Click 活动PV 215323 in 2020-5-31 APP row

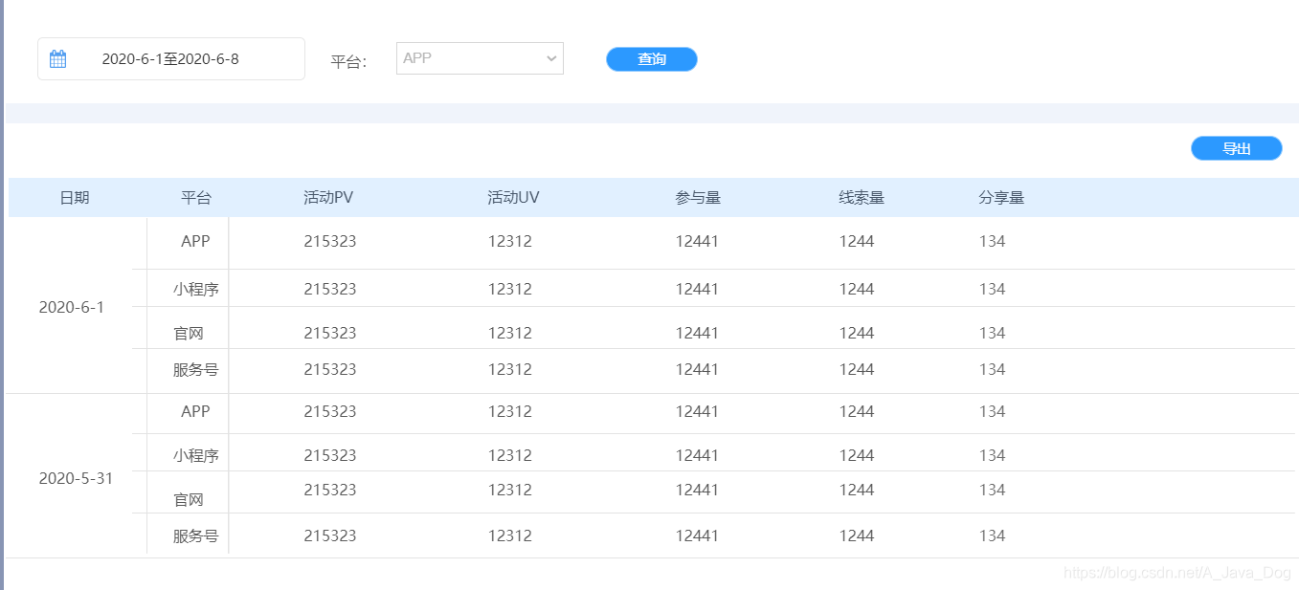point(330,412)
